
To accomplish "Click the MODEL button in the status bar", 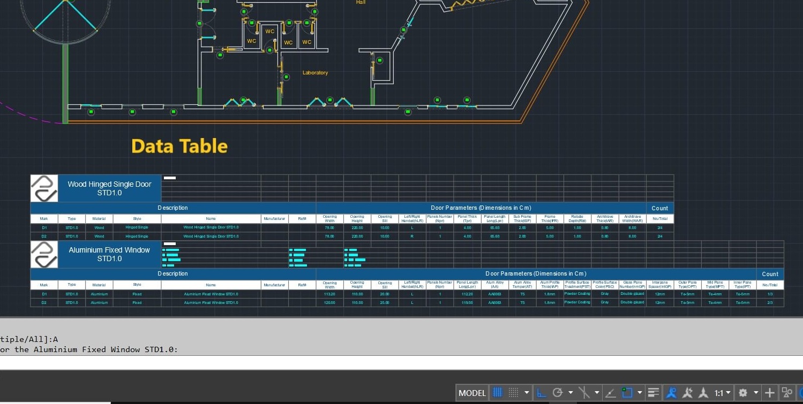I will coord(471,392).
